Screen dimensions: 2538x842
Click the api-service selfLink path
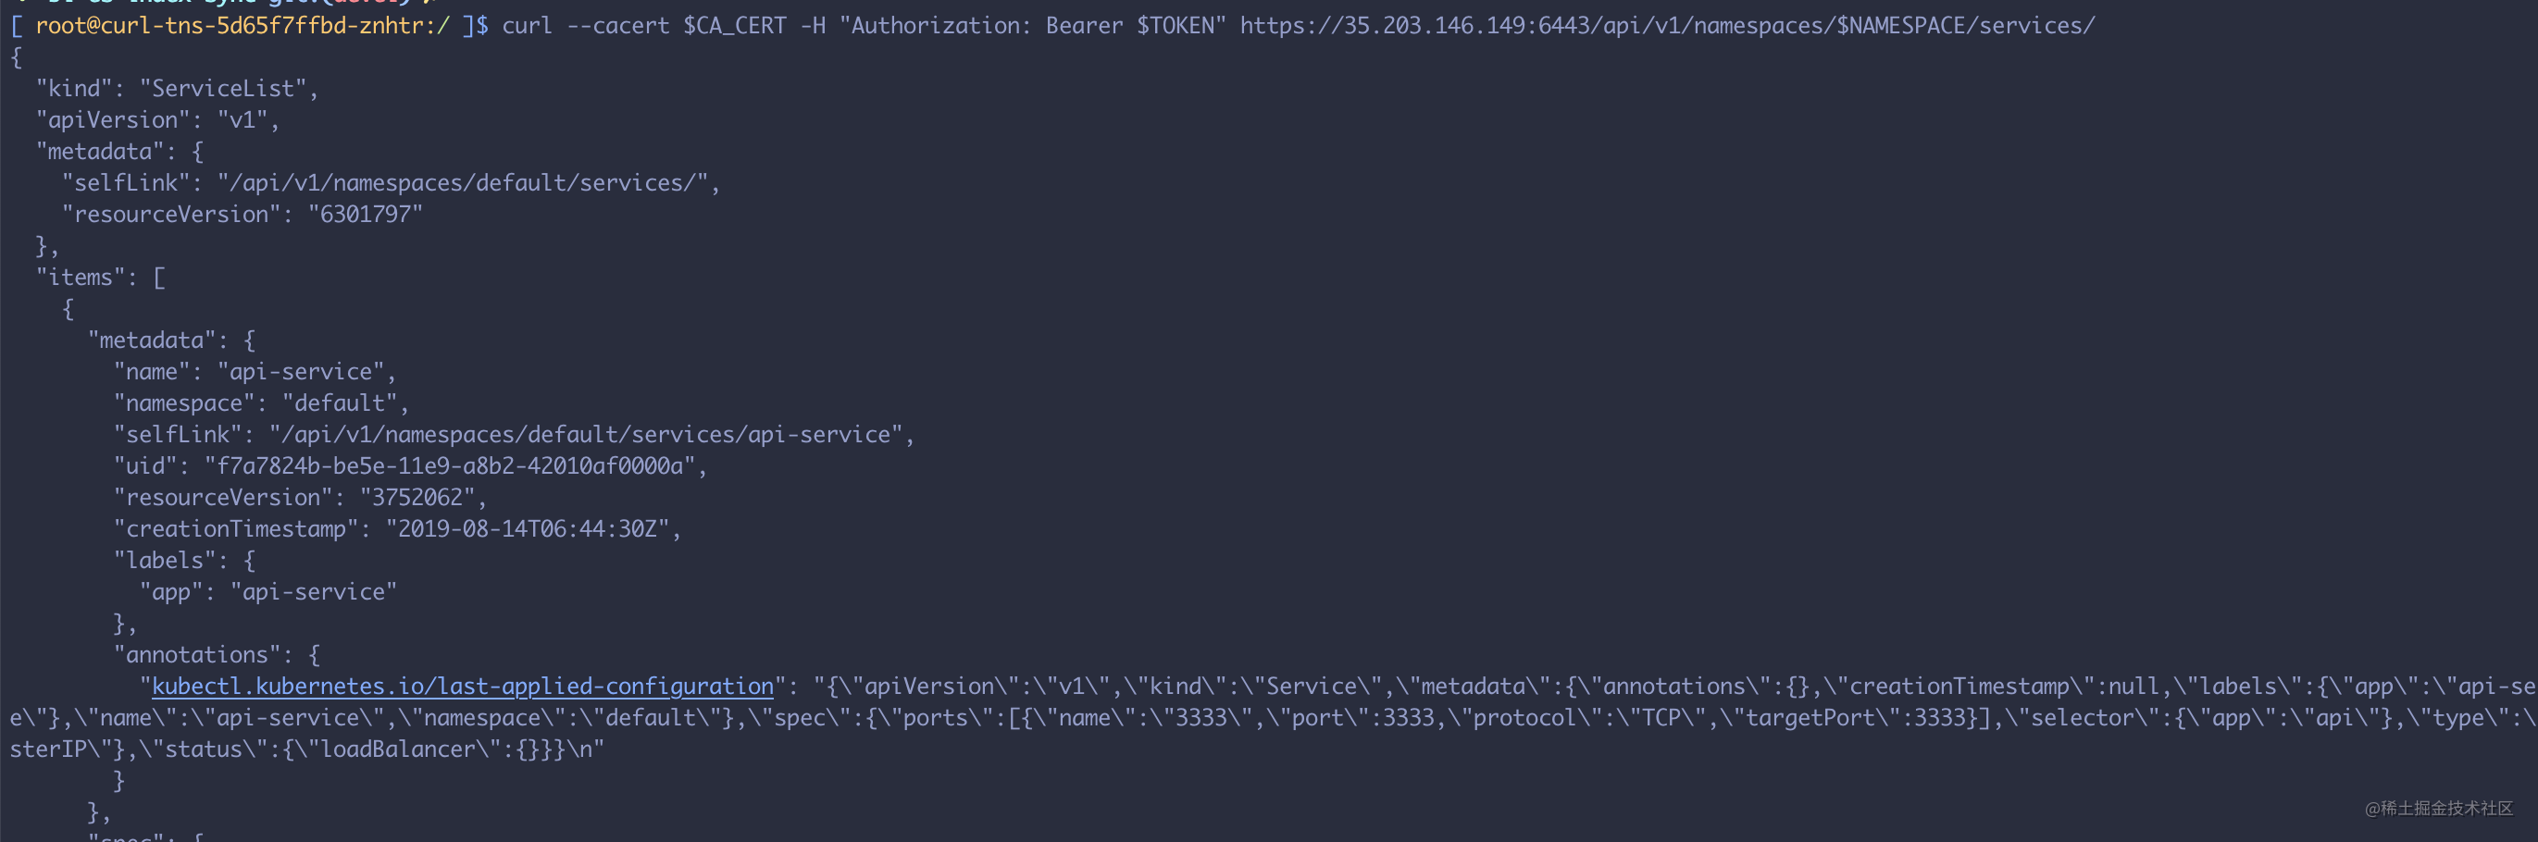point(586,435)
